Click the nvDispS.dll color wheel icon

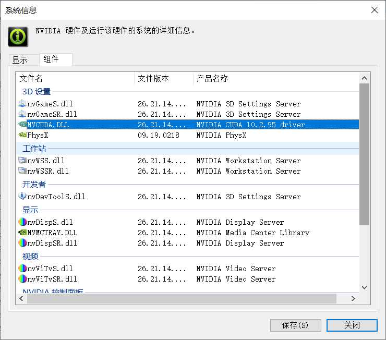[22, 222]
